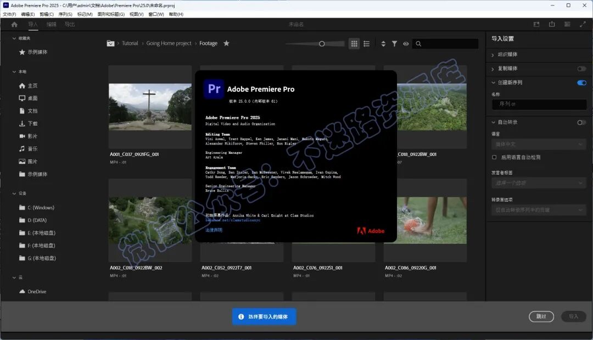Mark Footage folder as favorite star
This screenshot has width=593, height=340.
[226, 43]
